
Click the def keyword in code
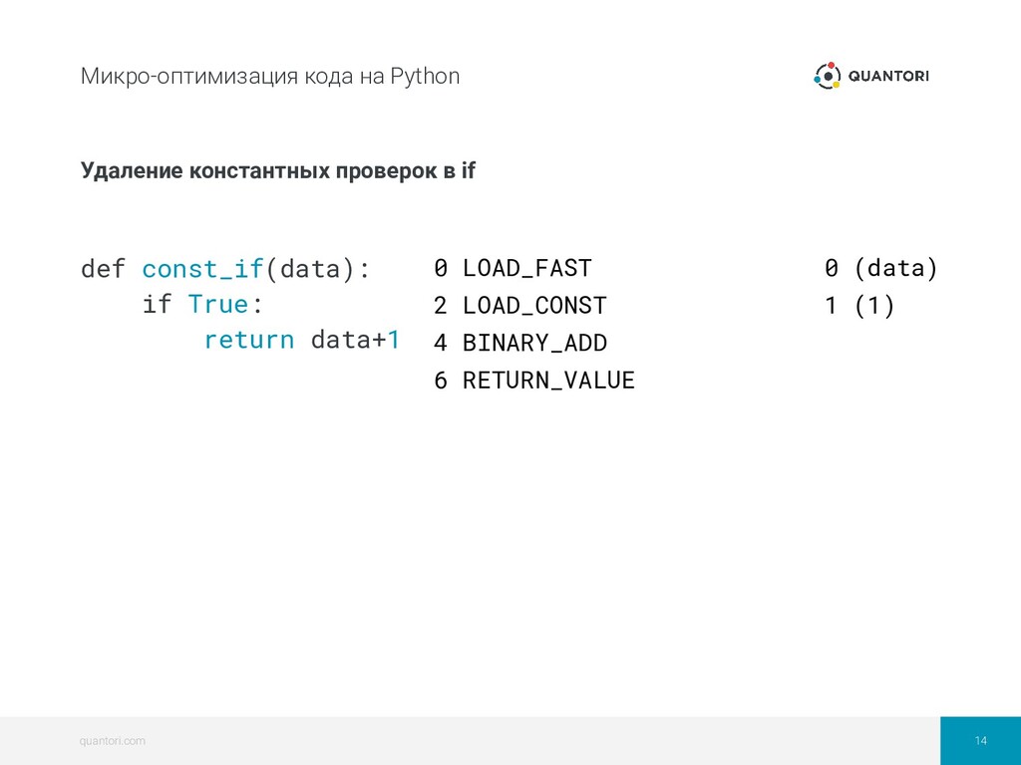coord(103,268)
